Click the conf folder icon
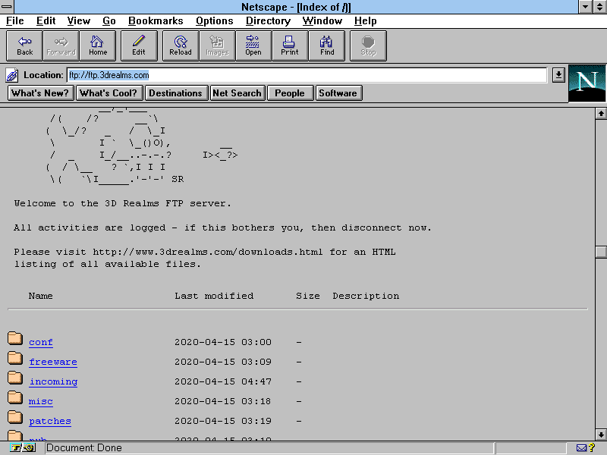Image resolution: width=607 pixels, height=455 pixels. pyautogui.click(x=15, y=338)
